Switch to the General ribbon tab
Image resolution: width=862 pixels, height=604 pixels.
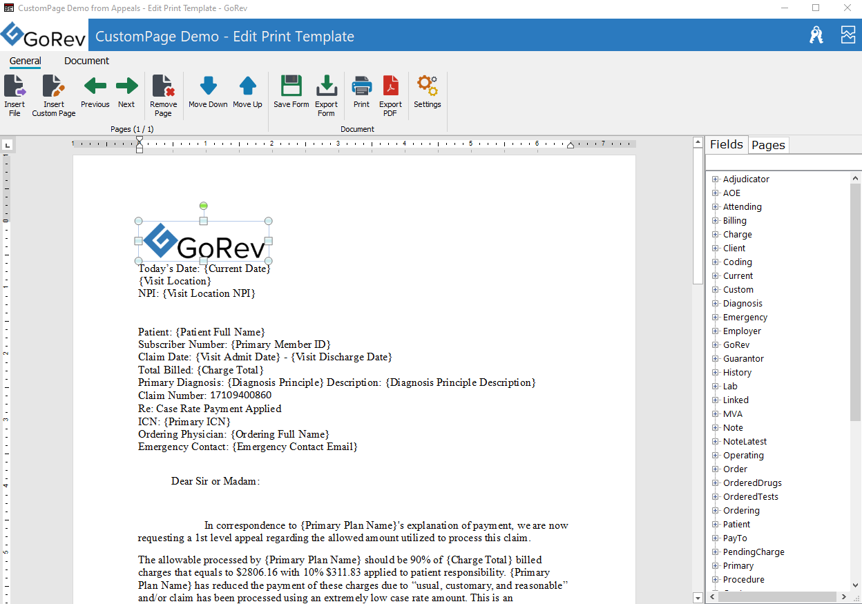25,61
